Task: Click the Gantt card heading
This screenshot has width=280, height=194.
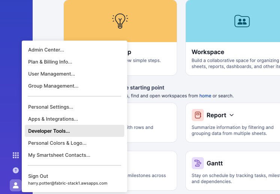Action: [x=214, y=163]
